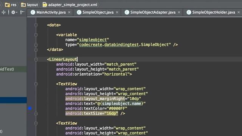Close the SimpleObject.java tab
The height and width of the screenshot is (136, 242).
click(117, 12)
